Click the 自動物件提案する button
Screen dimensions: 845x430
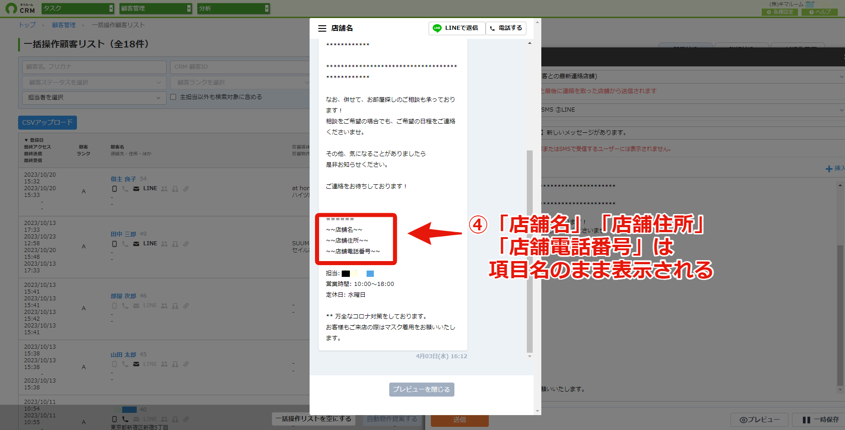tap(392, 419)
